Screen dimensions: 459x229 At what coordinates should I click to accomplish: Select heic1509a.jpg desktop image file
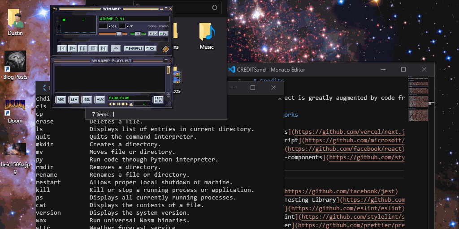click(x=15, y=159)
